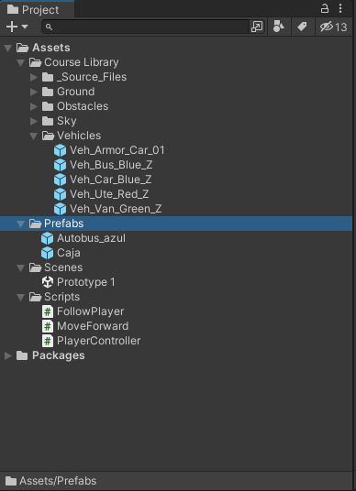Open the panel three-dot options menu
This screenshot has height=491, width=356.
(340, 8)
